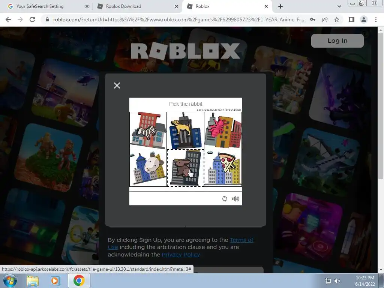
Task: Toggle the browser side panel
Action: click(352, 19)
